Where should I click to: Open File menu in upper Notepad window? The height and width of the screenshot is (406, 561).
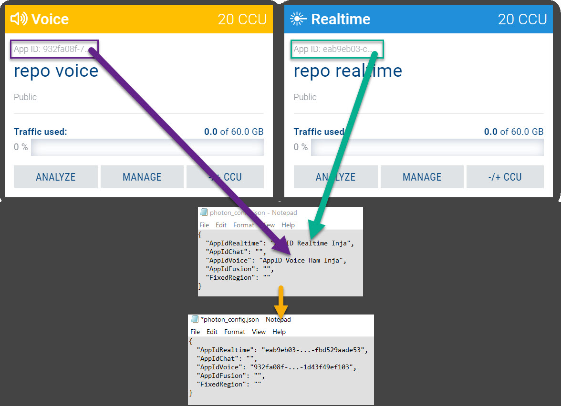pos(204,225)
